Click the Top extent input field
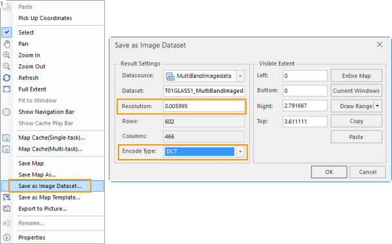This screenshot has height=244, width=392. pos(305,122)
